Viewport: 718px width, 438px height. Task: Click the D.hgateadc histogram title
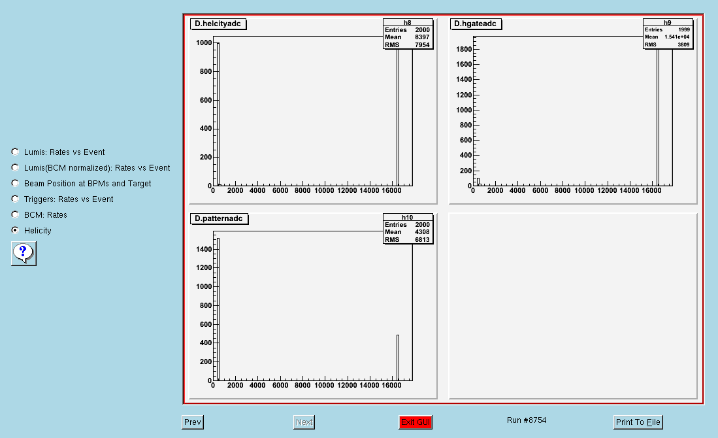pos(476,24)
